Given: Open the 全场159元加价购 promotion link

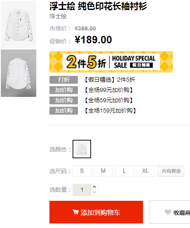Looking at the screenshot, I should pyautogui.click(x=110, y=110).
